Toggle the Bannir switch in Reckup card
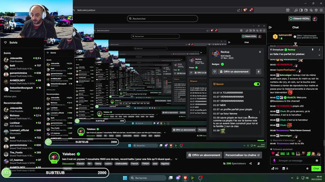The width and height of the screenshot is (325, 182). point(257,84)
